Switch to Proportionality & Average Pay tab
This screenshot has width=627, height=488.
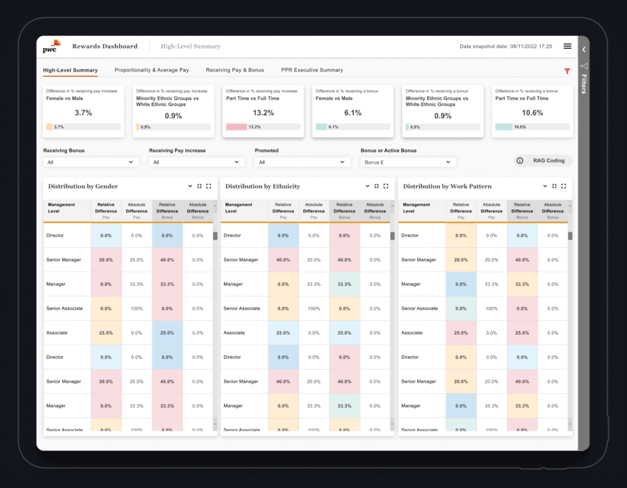tap(152, 70)
